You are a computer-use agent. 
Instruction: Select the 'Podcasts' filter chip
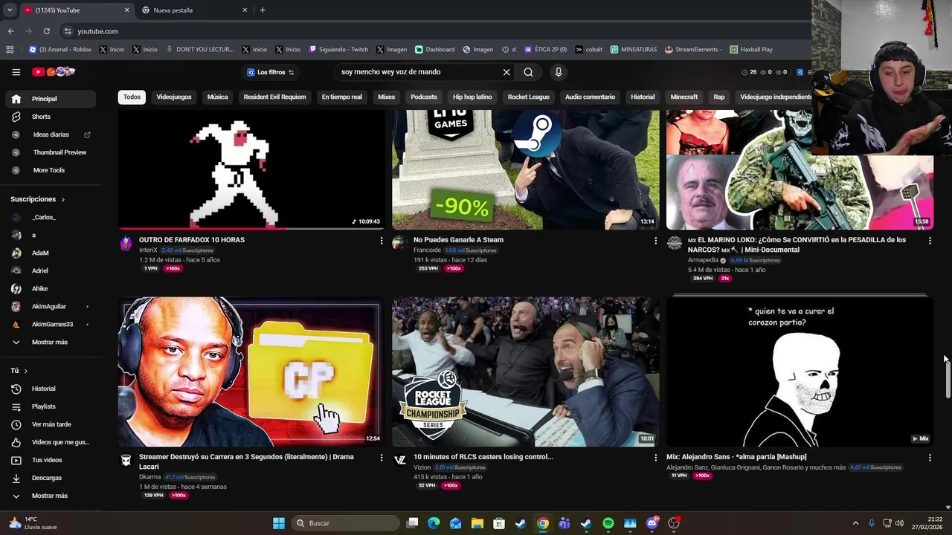click(424, 97)
